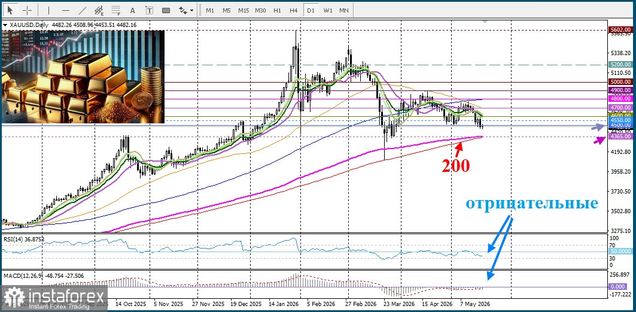Image resolution: width=636 pixels, height=312 pixels.
Task: Click the 5000.00 price level label
Action: point(620,82)
